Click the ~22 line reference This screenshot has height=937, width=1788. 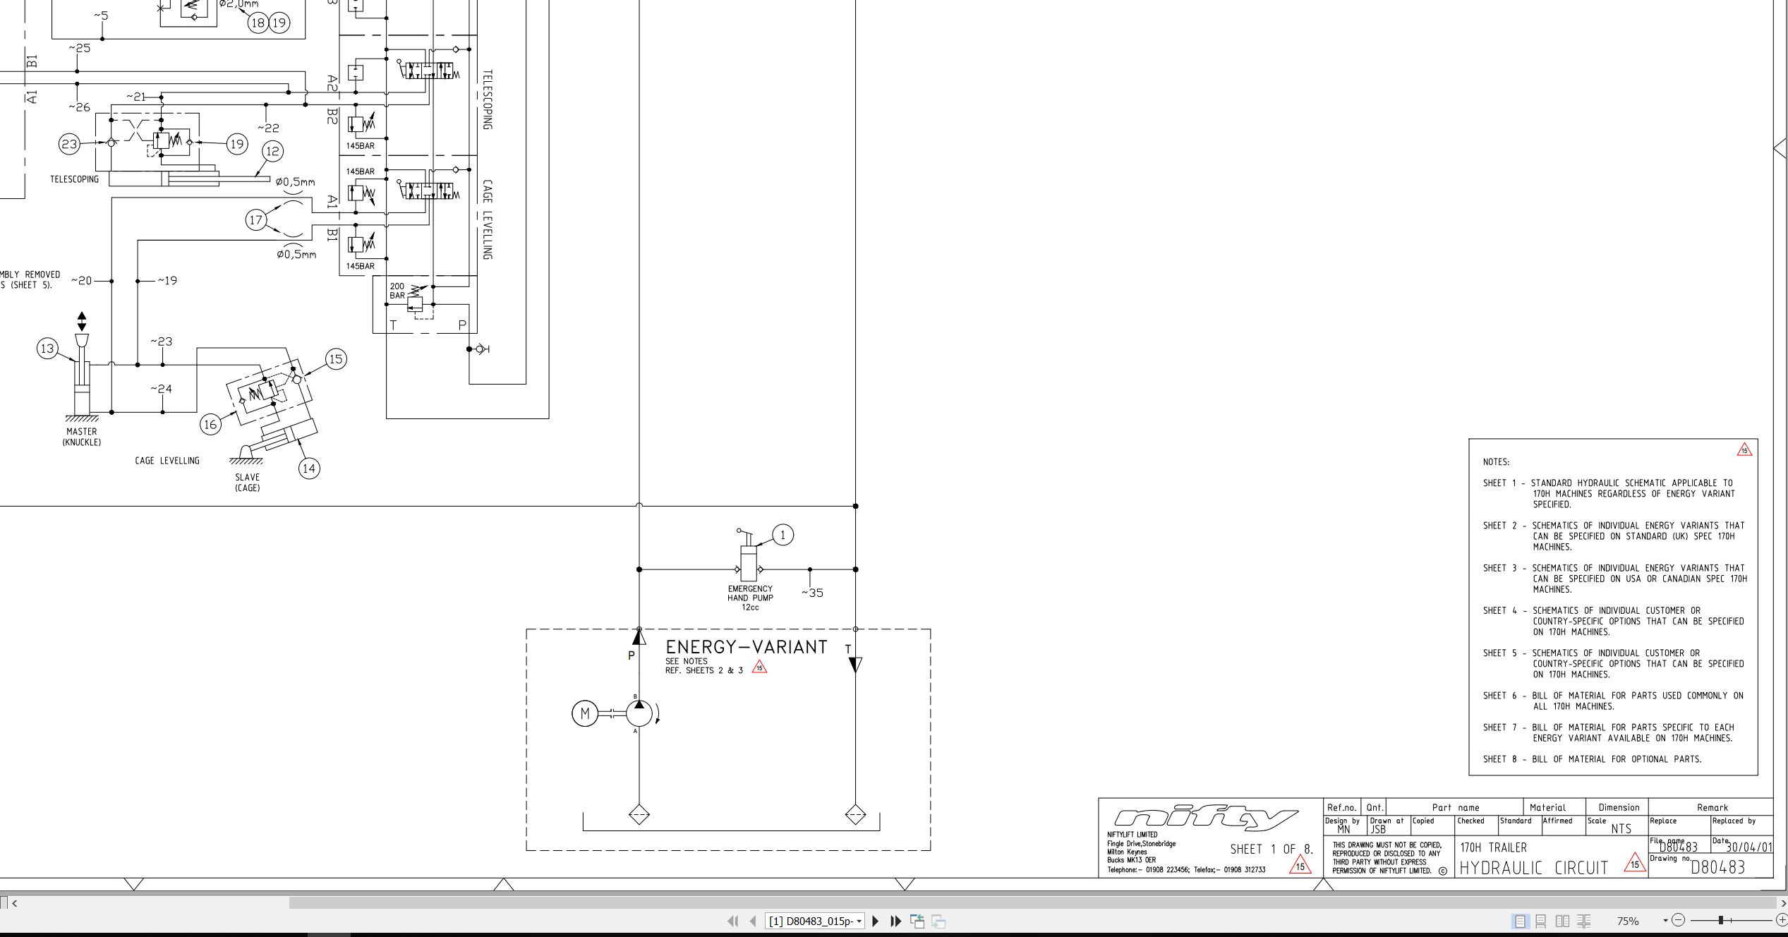point(268,128)
